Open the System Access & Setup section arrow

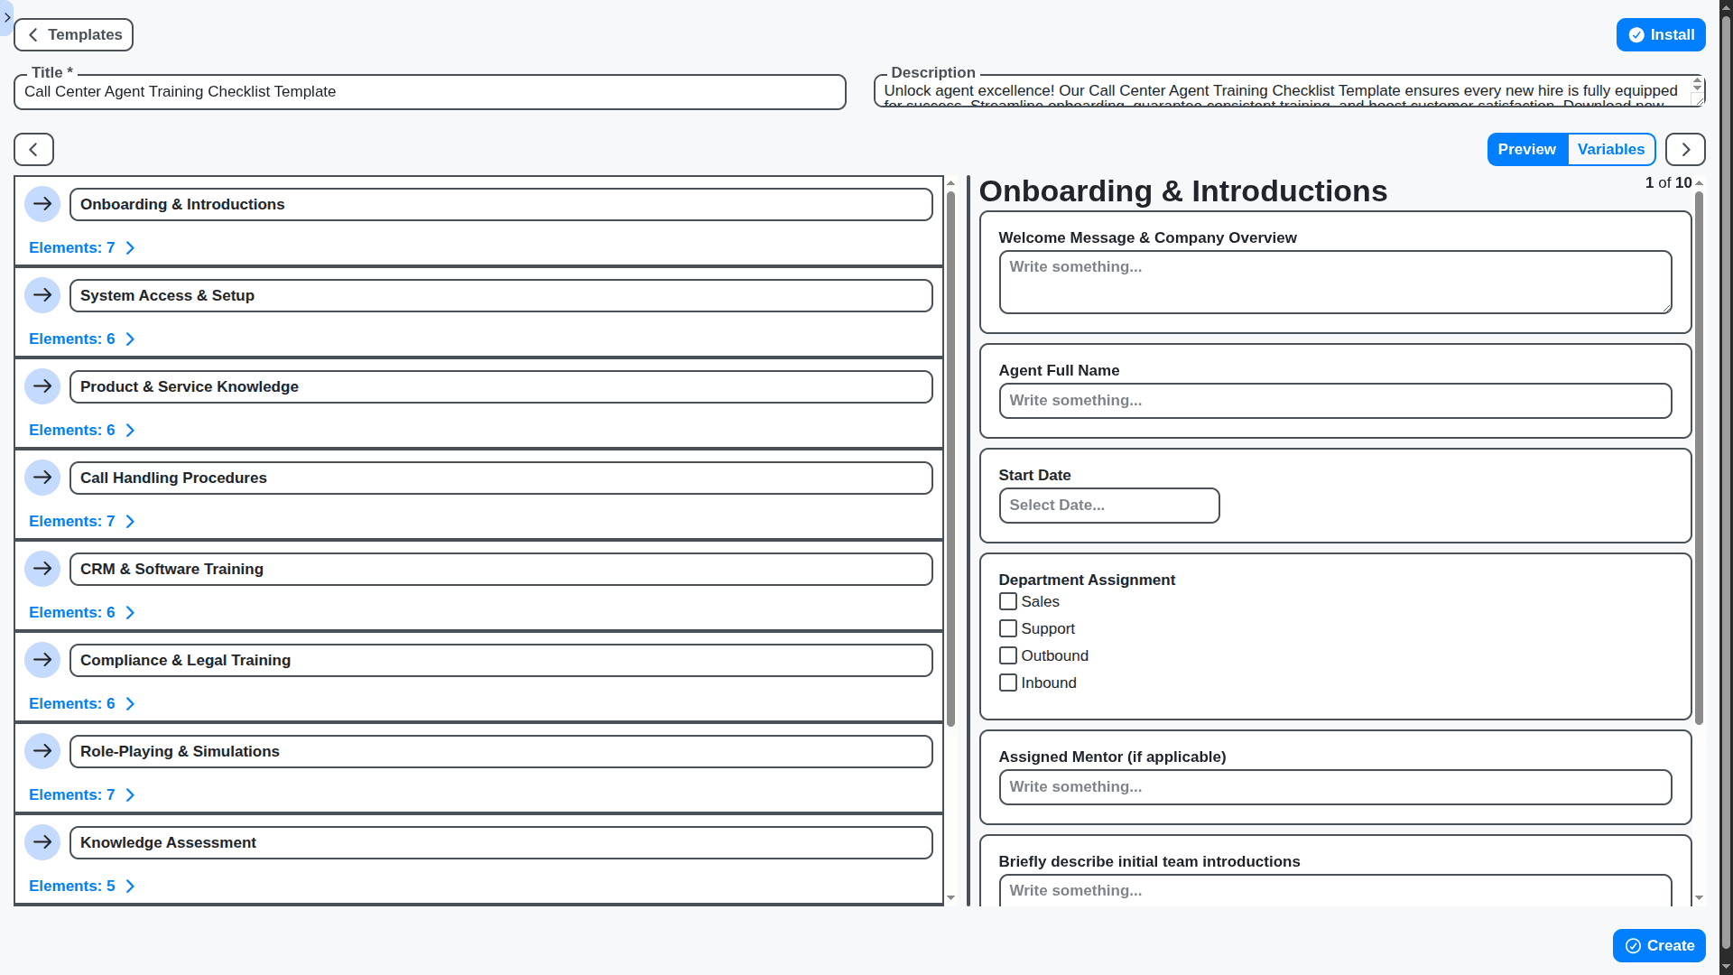pos(42,295)
